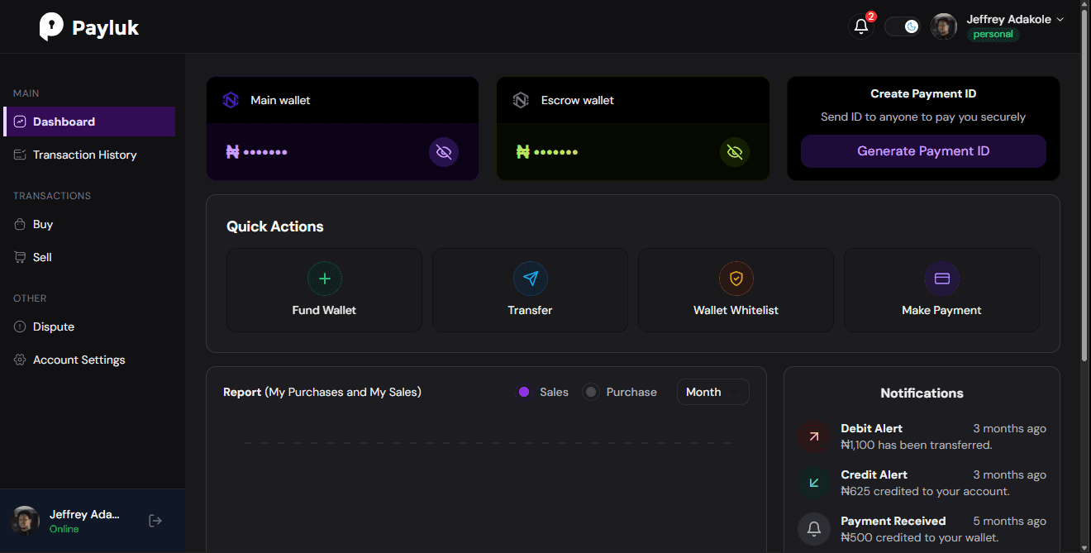Viewport: 1091px width, 553px height.
Task: Click the logout icon beside Jeffrey's name
Action: click(155, 520)
